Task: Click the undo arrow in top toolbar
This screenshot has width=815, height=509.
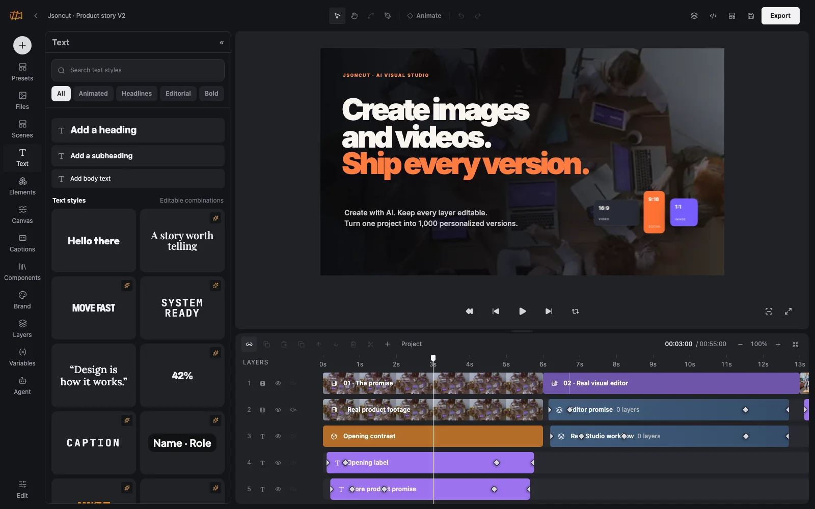Action: [461, 16]
